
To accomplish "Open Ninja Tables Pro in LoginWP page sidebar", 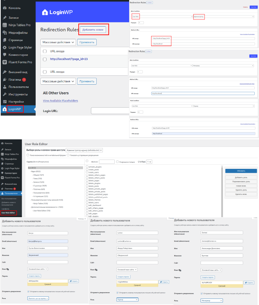I will pos(19,25).
